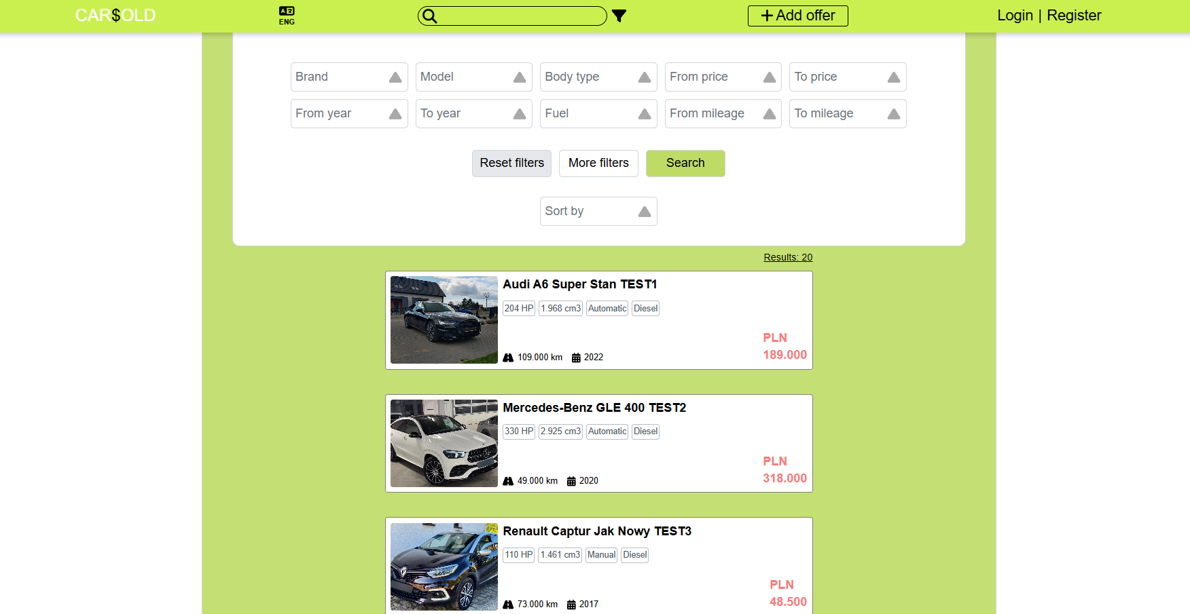1190x614 pixels.
Task: Expand the Body type dropdown
Action: (598, 77)
